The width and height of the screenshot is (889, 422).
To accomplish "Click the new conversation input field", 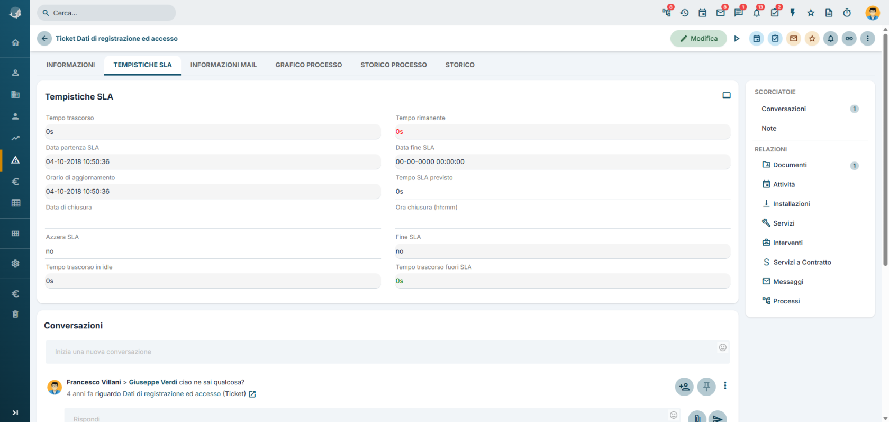I will tap(387, 352).
